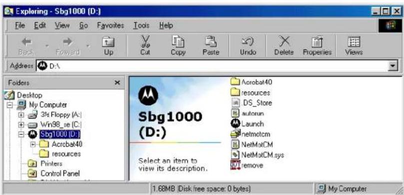Screen dimensions: 404x195
Task: Expand the Acrobat40 tree folder
Action: click(x=33, y=144)
